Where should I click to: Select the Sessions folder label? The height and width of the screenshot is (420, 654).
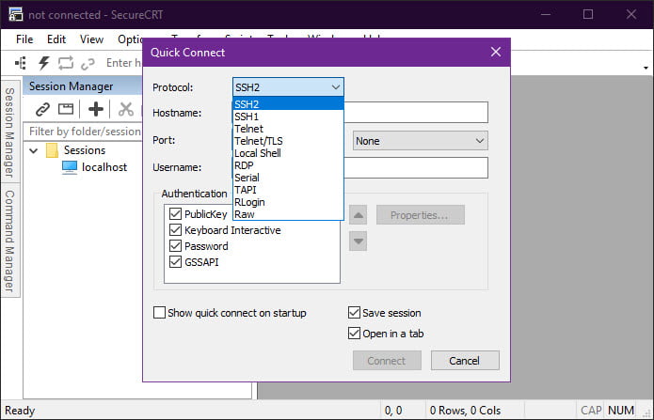(85, 150)
